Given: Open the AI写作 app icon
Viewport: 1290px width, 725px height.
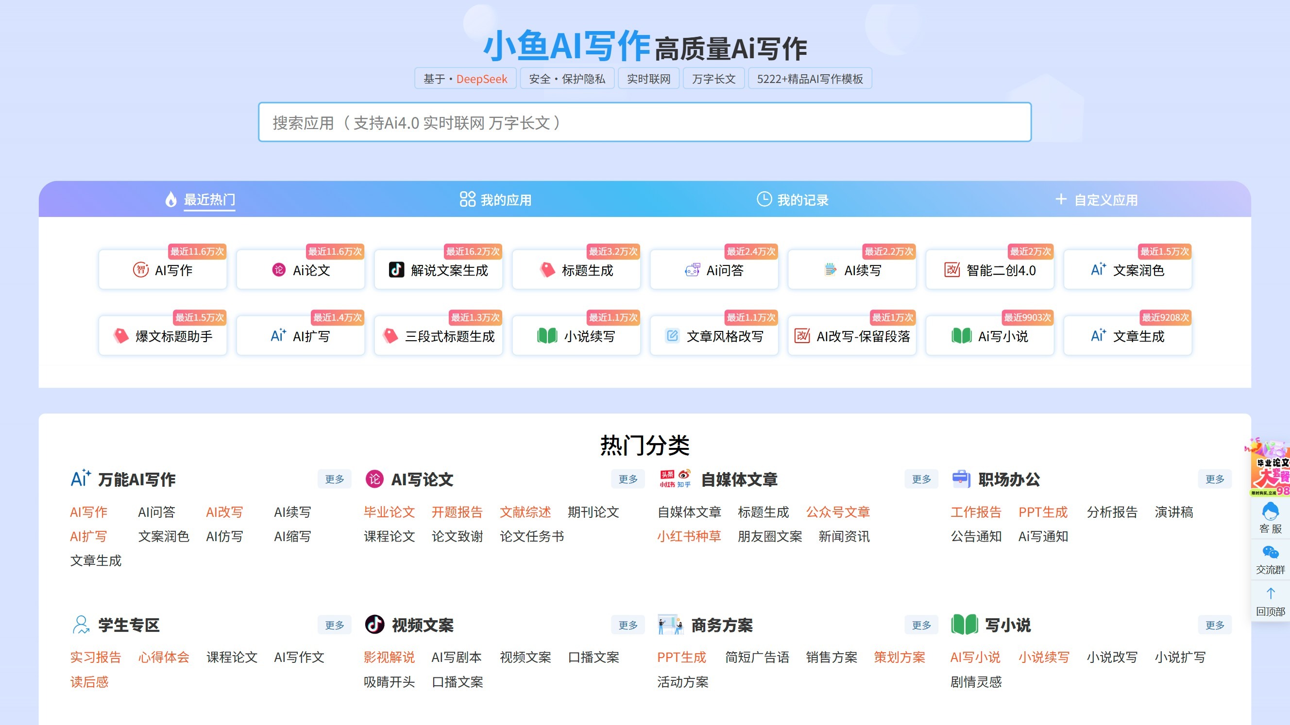Looking at the screenshot, I should [142, 270].
